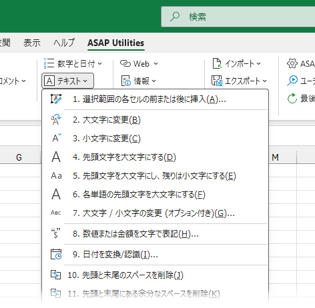Choose 日付を変換/認識(I)
This screenshot has height=308, width=315.
[x=155, y=254]
